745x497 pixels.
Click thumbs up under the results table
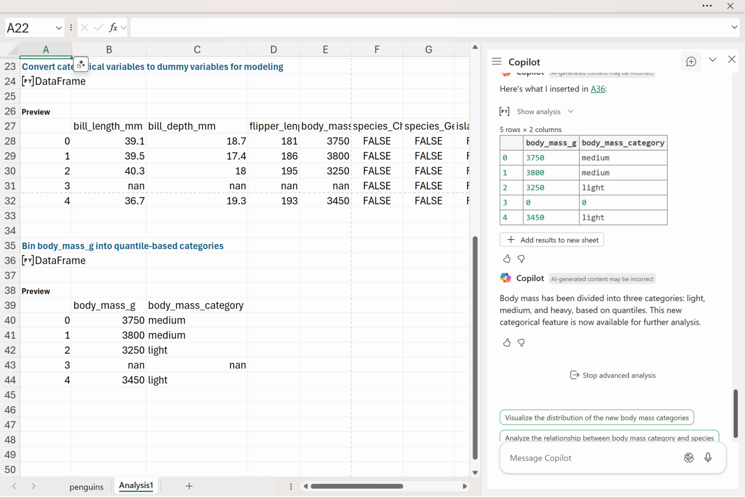[507, 259]
